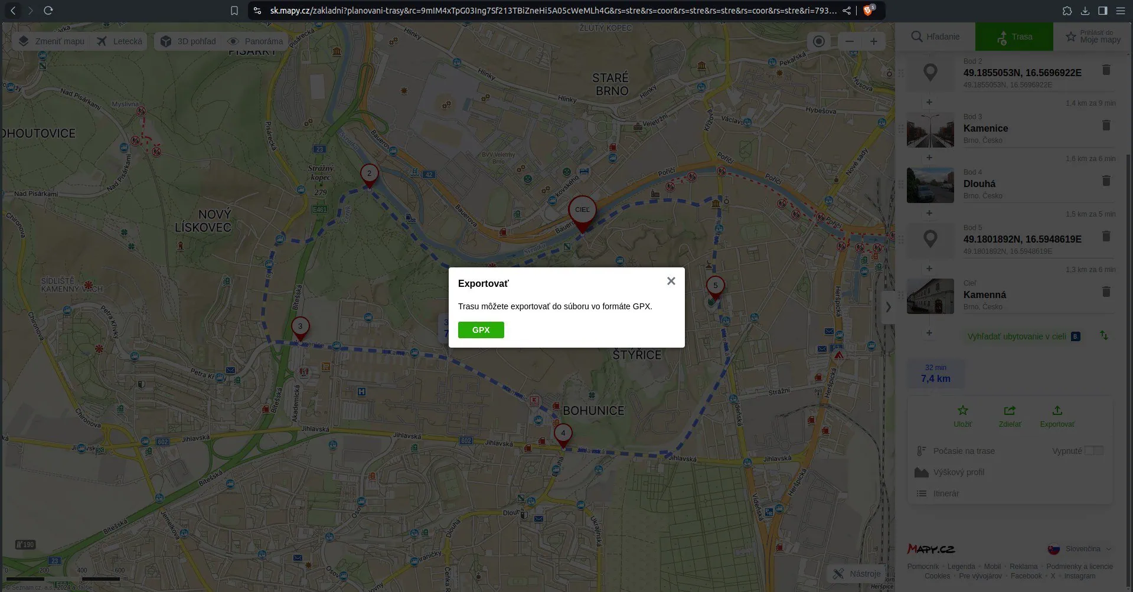Delete the Kamenice waypoint with trash icon
1133x592 pixels.
1106,126
